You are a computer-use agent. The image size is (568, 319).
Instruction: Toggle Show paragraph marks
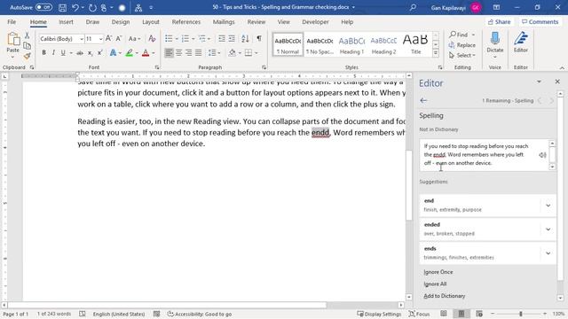(x=259, y=38)
